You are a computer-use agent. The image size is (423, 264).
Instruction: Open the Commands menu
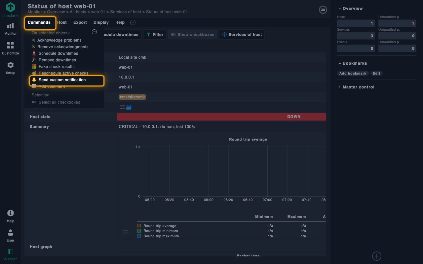pos(39,22)
